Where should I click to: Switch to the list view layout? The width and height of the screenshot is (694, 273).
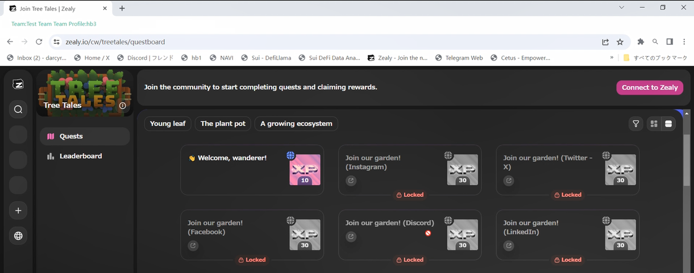coord(668,124)
